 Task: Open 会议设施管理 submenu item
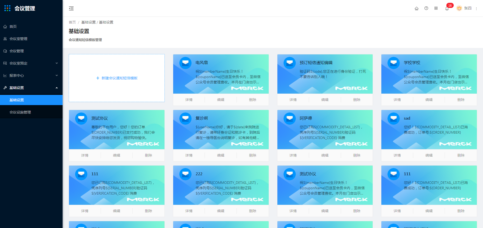pyautogui.click(x=31, y=112)
